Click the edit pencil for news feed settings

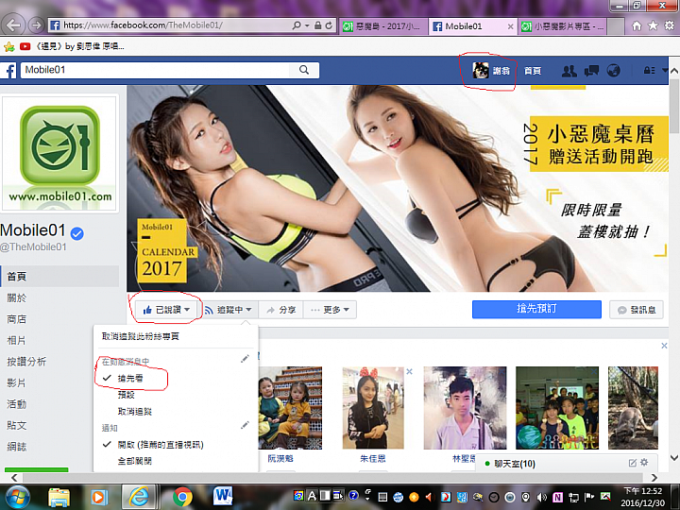[245, 359]
